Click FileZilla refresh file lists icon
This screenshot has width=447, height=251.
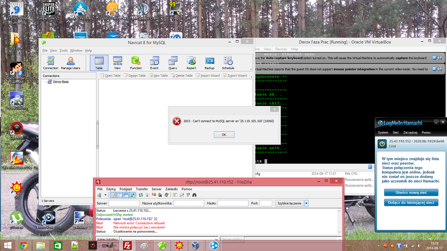click(141, 195)
